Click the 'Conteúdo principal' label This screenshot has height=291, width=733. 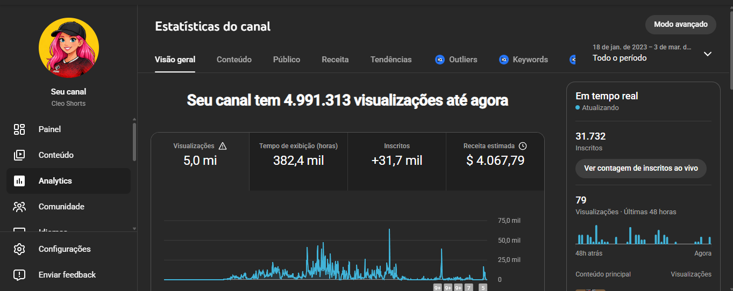(x=603, y=274)
